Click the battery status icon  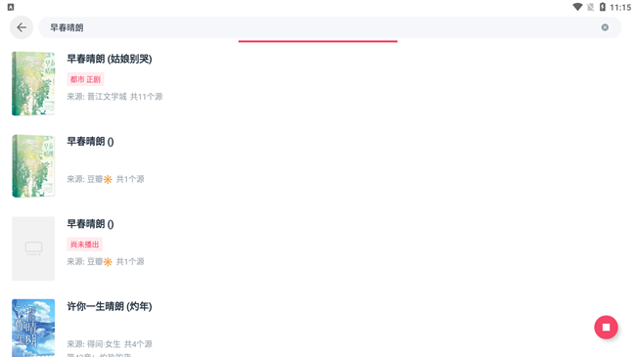[603, 7]
